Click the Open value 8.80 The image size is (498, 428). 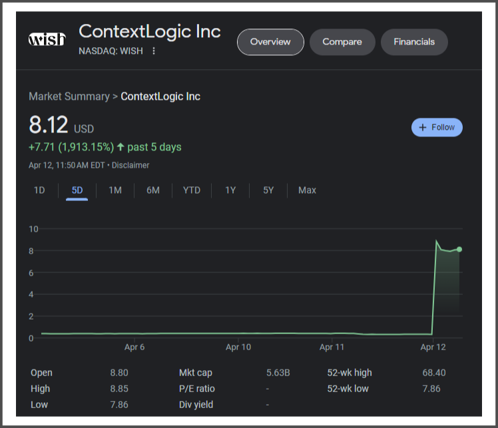pos(119,373)
